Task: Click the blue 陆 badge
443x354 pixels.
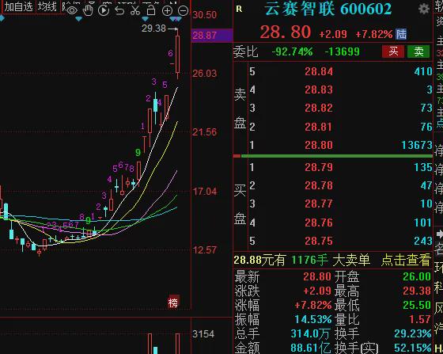Action: point(401,34)
